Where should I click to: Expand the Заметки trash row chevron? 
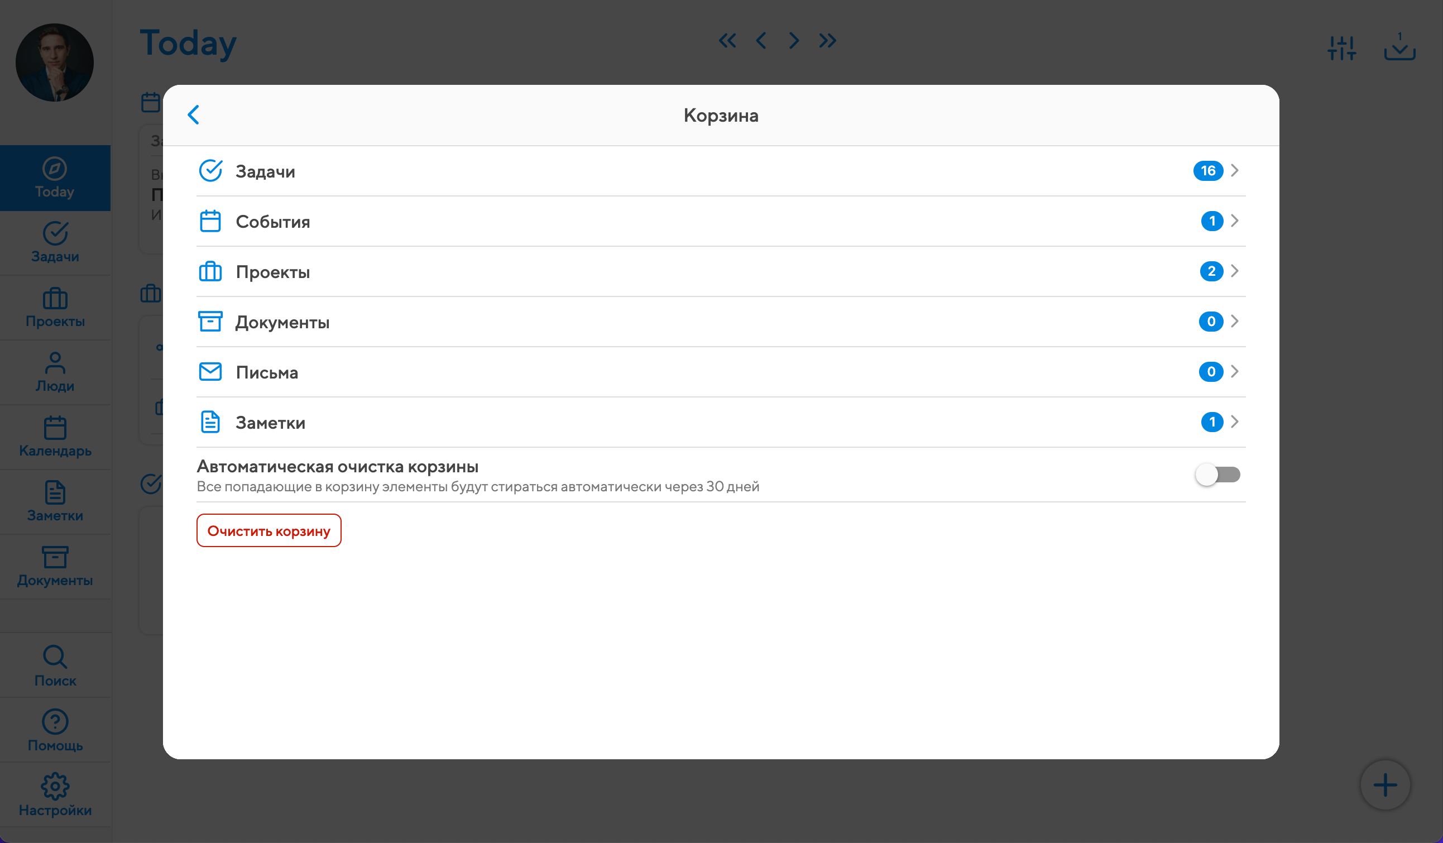[x=1235, y=422]
